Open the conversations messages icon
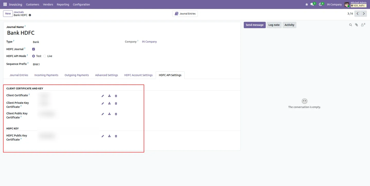Viewport: 370px width, 186px height. (x=312, y=4)
